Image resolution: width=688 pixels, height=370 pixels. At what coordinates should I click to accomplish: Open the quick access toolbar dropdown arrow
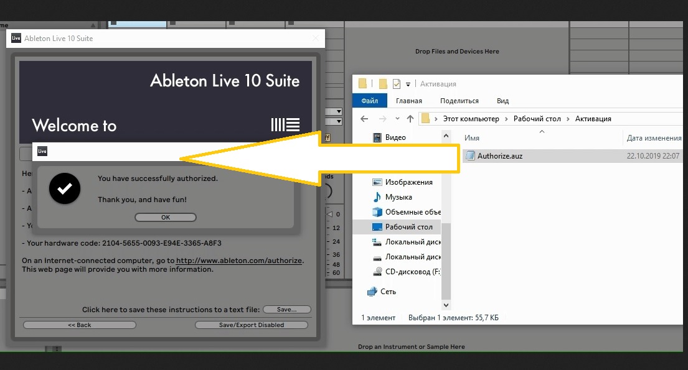(408, 84)
